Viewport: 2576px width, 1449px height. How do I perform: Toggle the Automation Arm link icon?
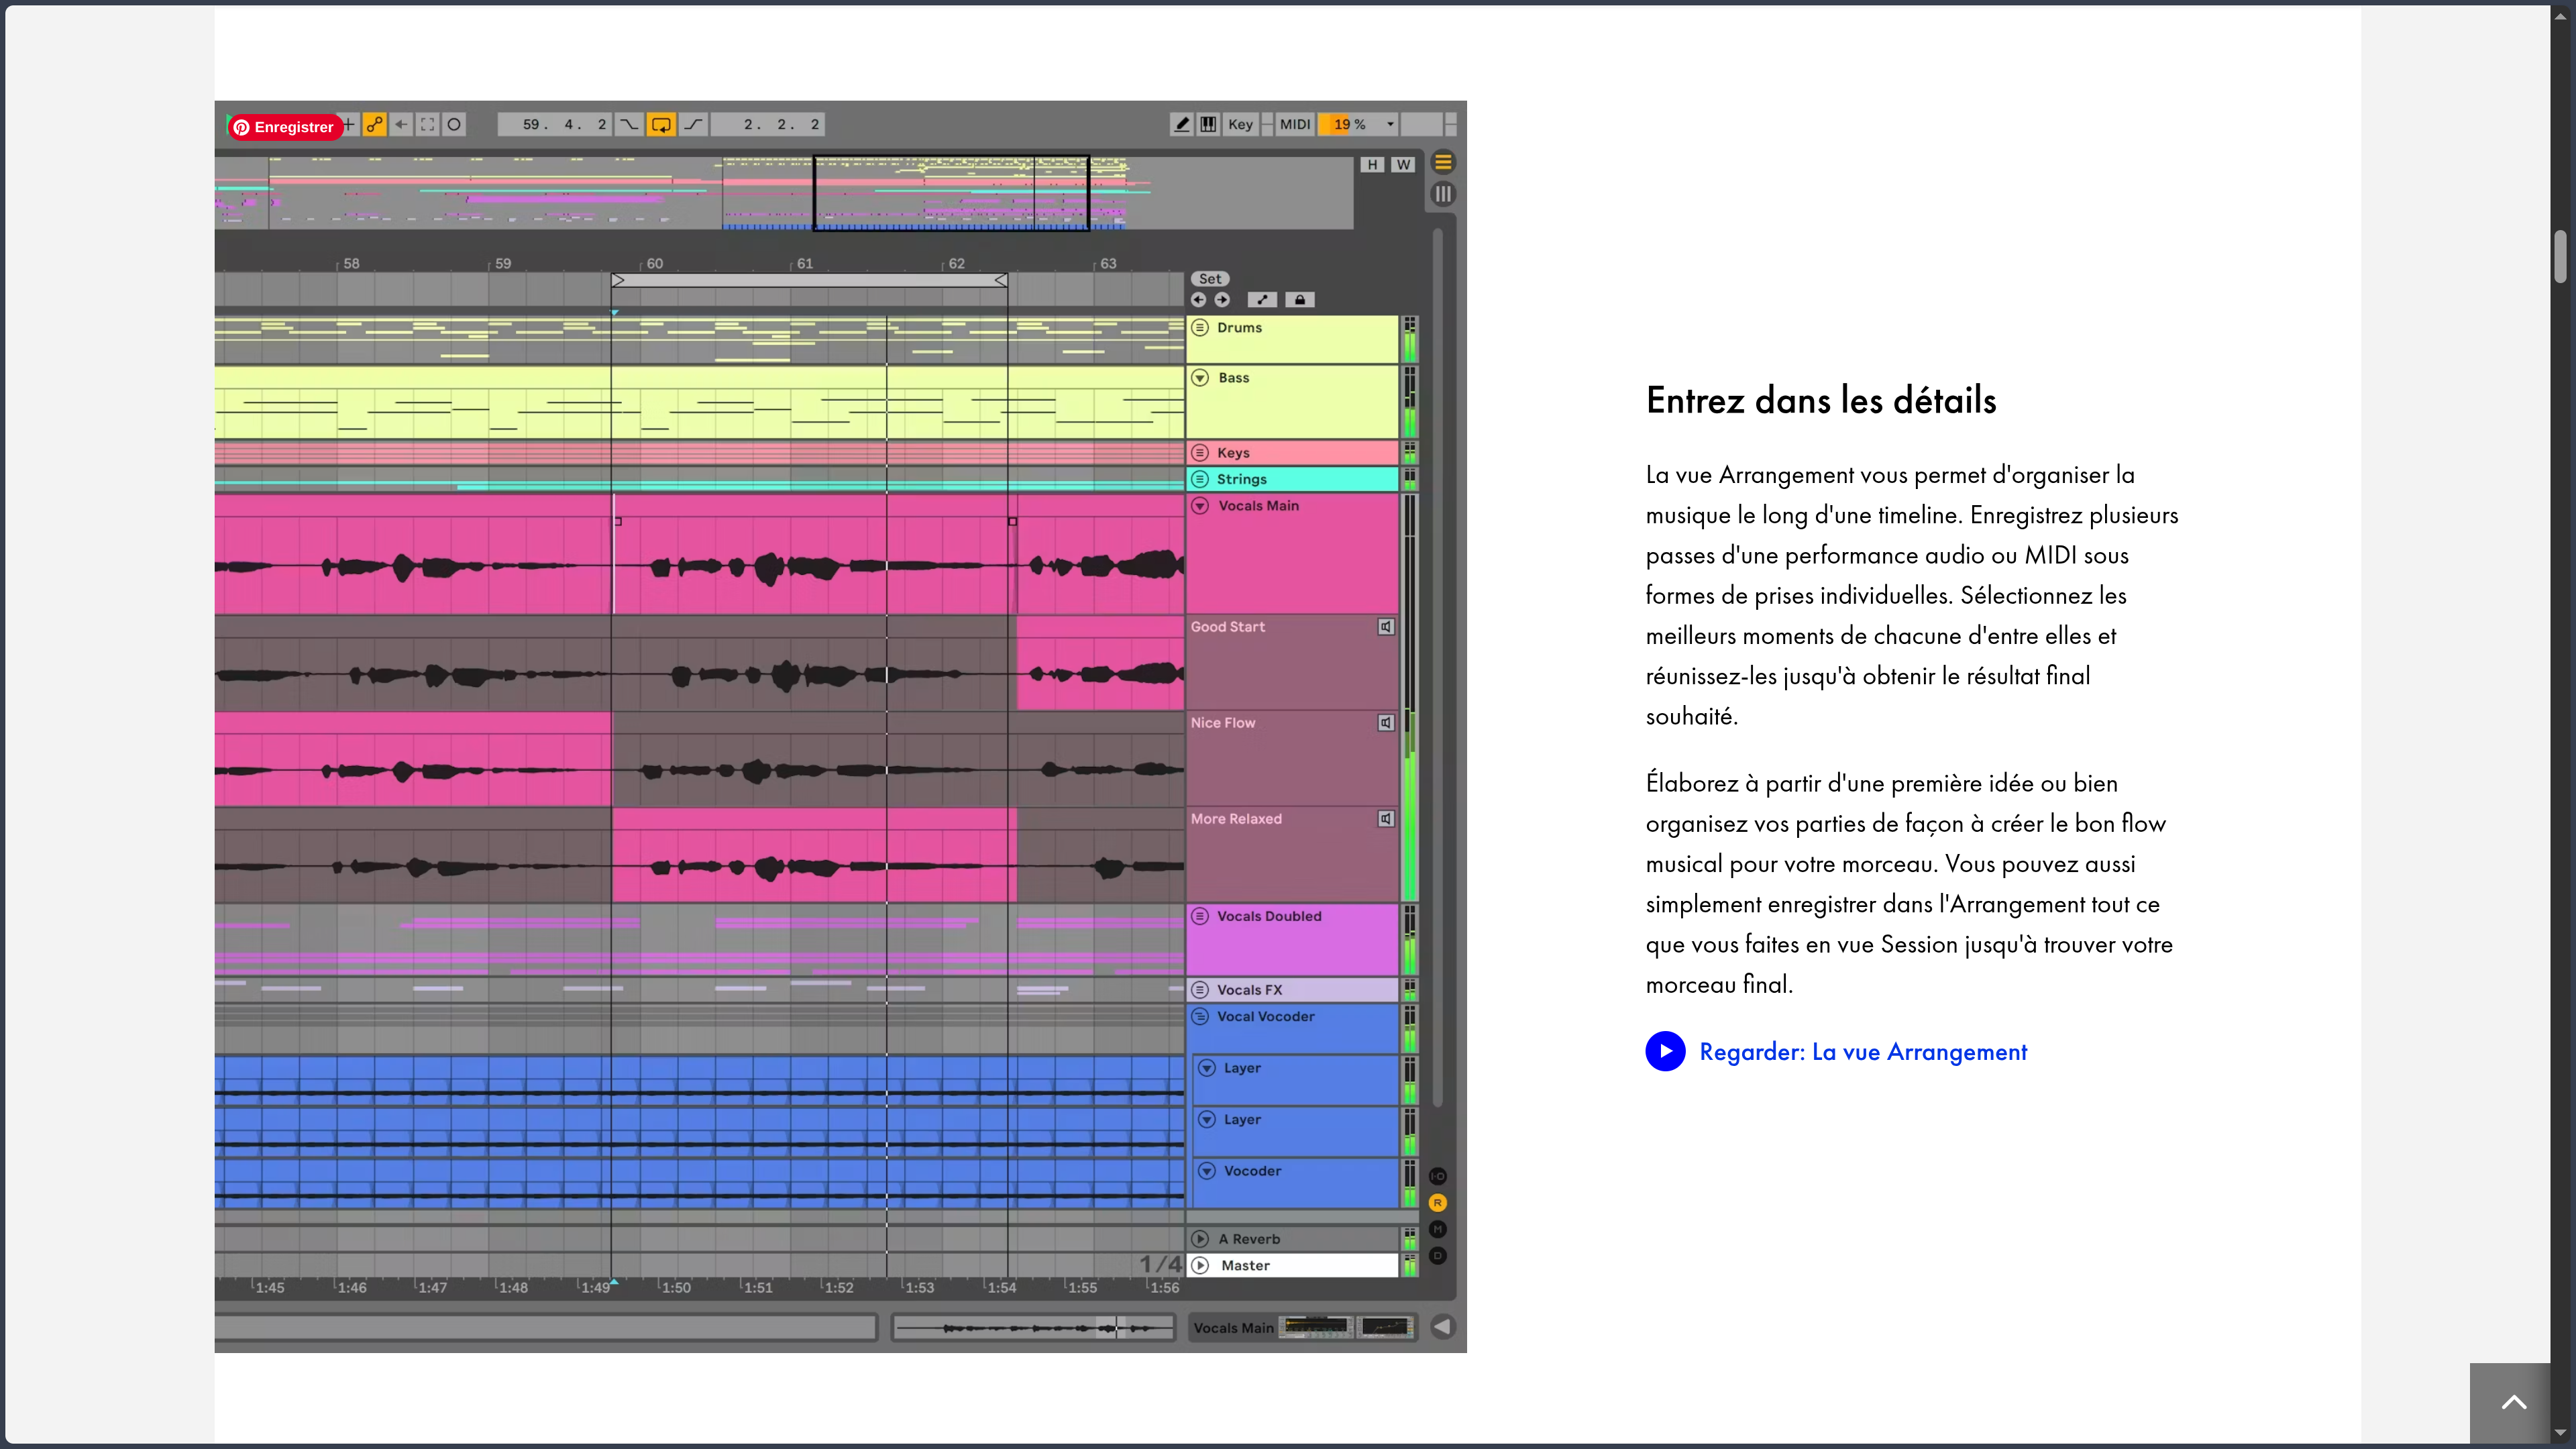click(x=374, y=125)
